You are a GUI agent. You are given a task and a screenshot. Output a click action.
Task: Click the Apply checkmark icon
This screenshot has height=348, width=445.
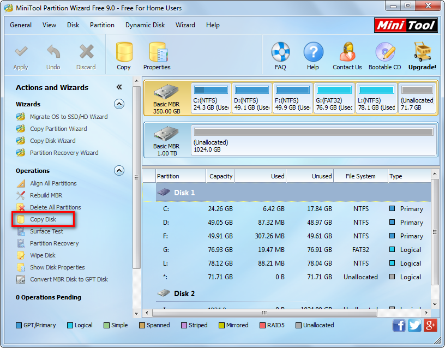click(21, 52)
